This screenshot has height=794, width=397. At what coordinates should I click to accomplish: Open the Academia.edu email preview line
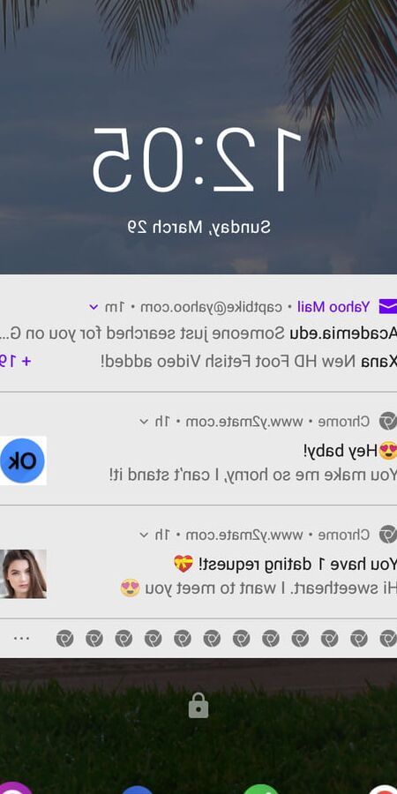[198, 333]
